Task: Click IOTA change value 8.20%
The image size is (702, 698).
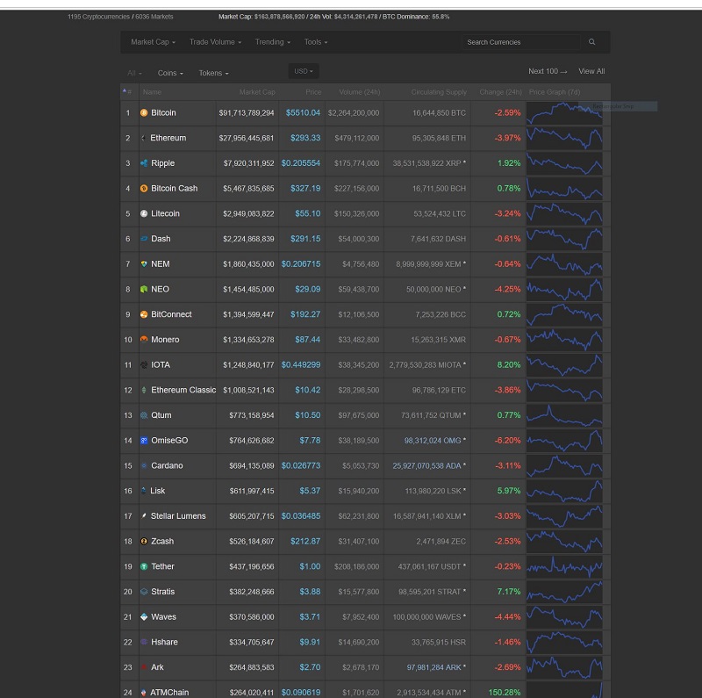Action: (x=509, y=364)
